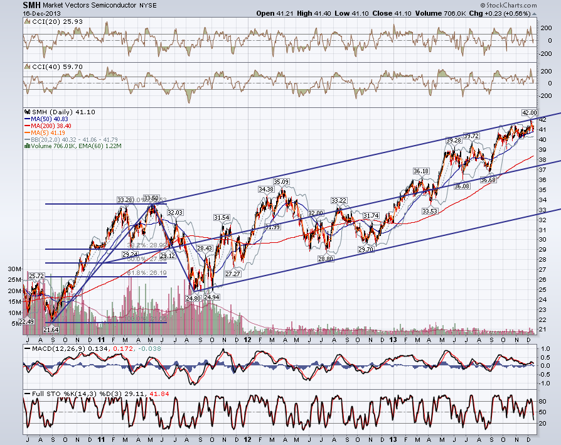The height and width of the screenshot is (445, 561).
Task: Click the High 41.40 value
Action: 314,13
